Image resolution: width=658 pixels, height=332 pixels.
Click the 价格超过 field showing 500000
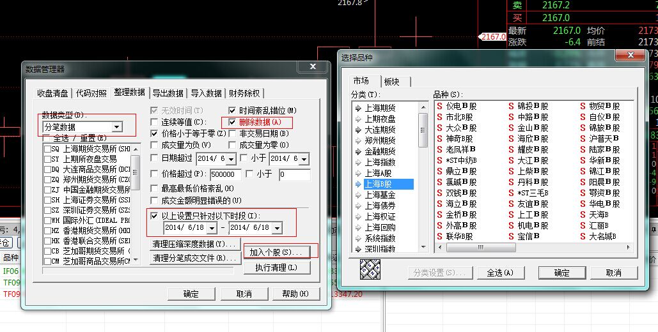[x=225, y=174]
